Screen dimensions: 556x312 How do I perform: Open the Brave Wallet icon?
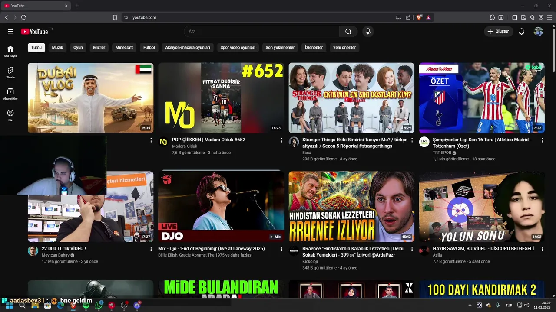[523, 17]
